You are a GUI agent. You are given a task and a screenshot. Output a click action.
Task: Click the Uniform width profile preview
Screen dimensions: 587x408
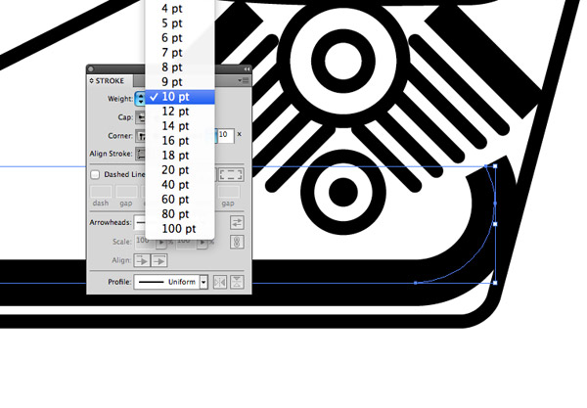[x=167, y=282]
